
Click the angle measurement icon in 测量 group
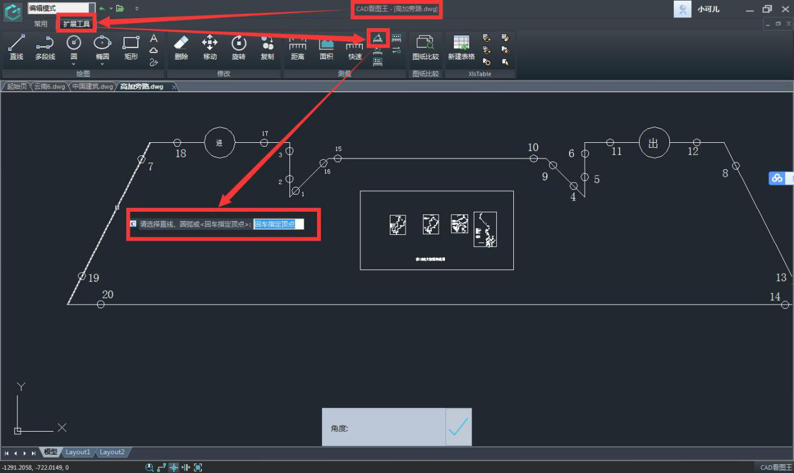click(x=378, y=39)
